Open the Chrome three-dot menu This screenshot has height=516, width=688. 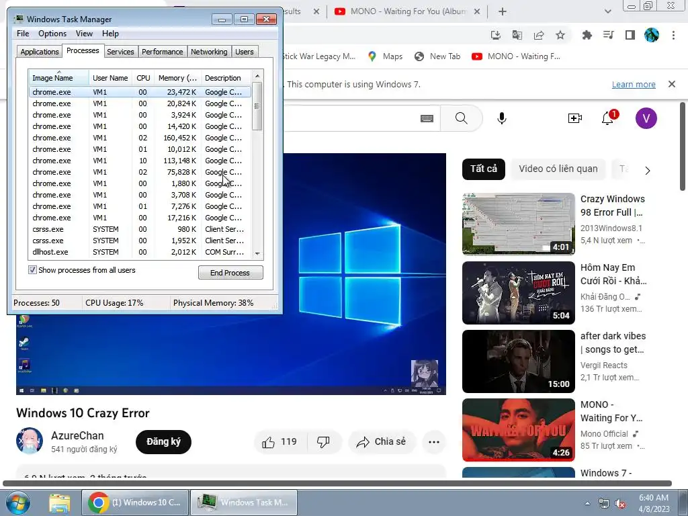tap(673, 35)
